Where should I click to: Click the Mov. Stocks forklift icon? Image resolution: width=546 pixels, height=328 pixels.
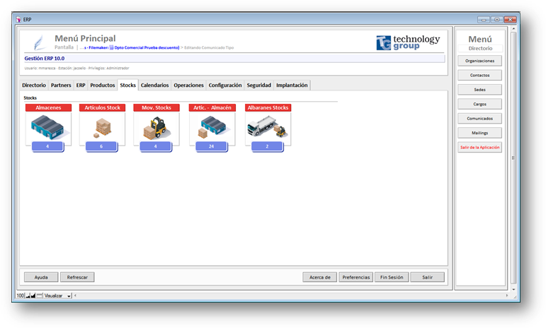[156, 127]
